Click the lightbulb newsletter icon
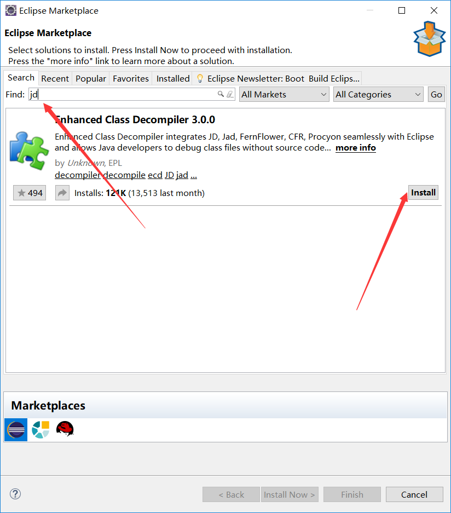The image size is (451, 513). click(x=200, y=78)
